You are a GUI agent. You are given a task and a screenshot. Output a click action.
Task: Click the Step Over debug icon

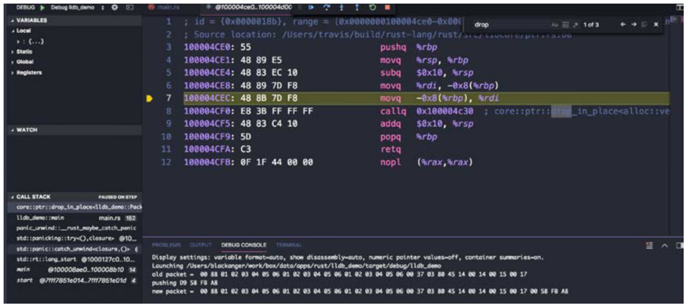[327, 8]
